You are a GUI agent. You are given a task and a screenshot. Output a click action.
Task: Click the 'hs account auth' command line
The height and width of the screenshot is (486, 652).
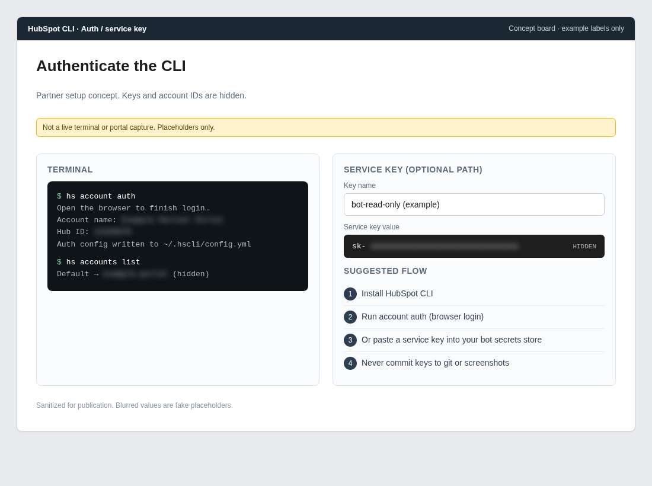96,196
